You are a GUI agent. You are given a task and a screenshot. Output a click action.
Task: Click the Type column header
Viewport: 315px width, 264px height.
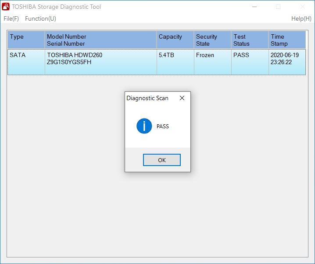(26, 40)
